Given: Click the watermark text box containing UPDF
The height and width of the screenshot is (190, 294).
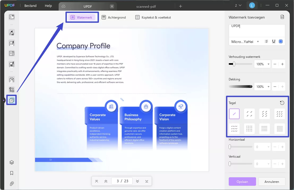Looking at the screenshot, I should (257, 31).
